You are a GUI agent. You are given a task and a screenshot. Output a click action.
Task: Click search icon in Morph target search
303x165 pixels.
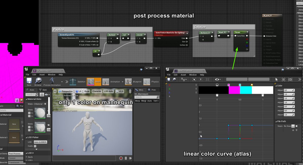(x=158, y=97)
